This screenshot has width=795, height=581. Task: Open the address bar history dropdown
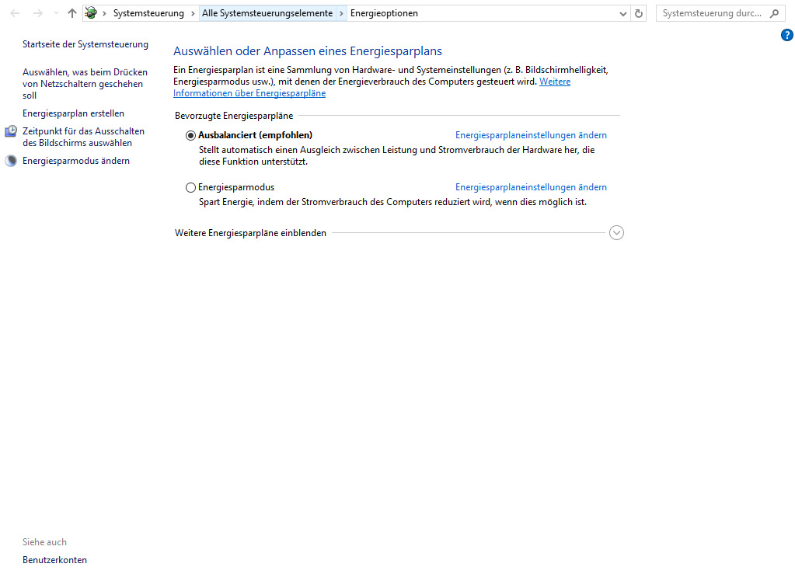[x=623, y=14]
